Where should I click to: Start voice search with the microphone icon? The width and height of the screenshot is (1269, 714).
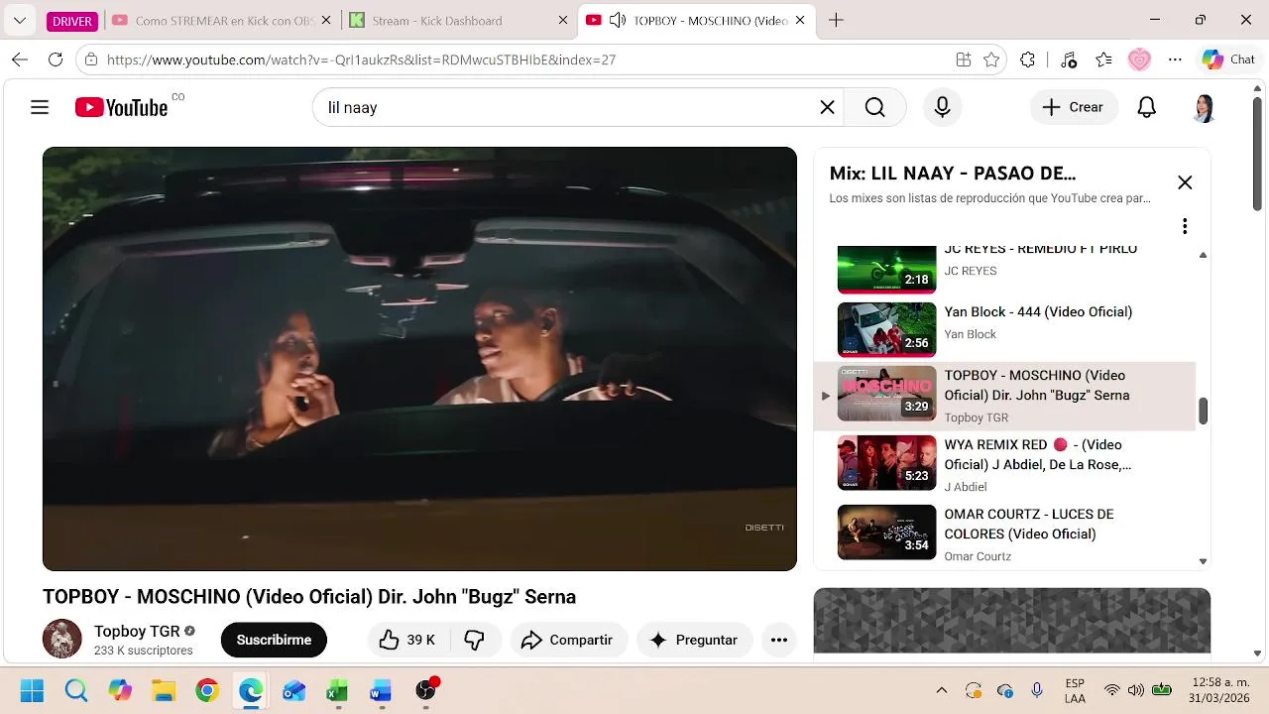tap(942, 107)
